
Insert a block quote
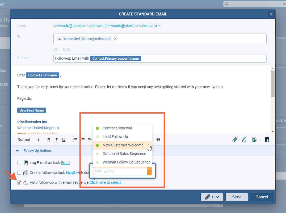[x=158, y=140]
